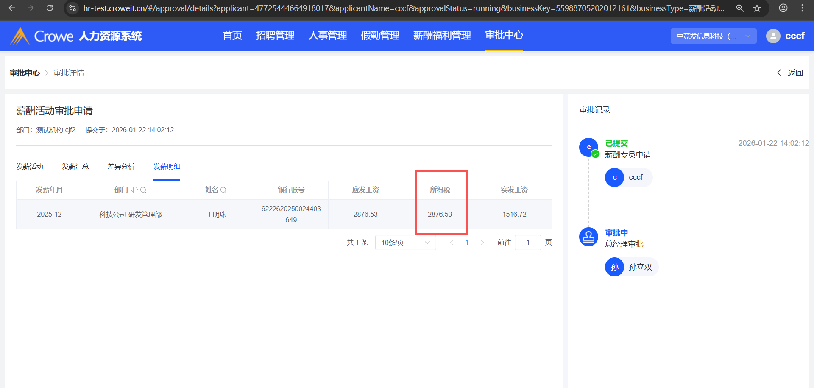The image size is (814, 388).
Task: Switch to the 差异分析 tab
Action: click(x=121, y=166)
